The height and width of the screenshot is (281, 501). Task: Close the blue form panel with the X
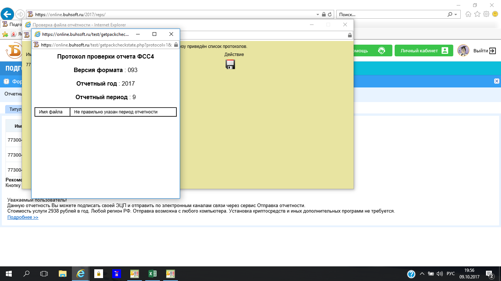[x=497, y=81]
